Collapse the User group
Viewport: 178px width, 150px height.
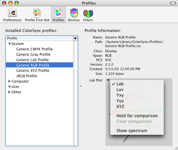click(10, 87)
